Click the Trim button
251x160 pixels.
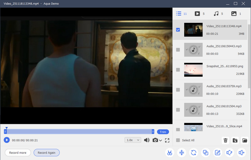pyautogui.click(x=163, y=132)
